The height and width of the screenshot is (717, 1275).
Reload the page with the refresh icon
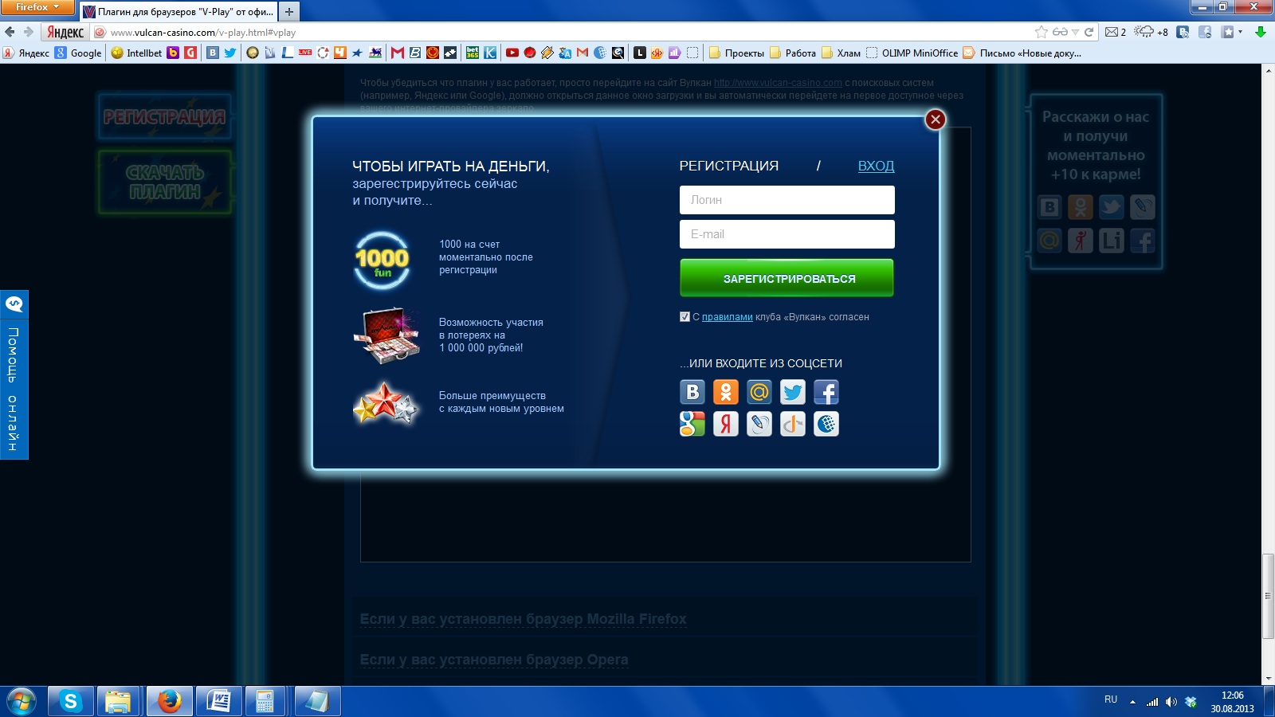[x=1089, y=32]
